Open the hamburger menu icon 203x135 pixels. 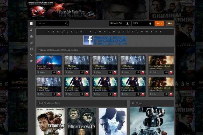point(31,23)
